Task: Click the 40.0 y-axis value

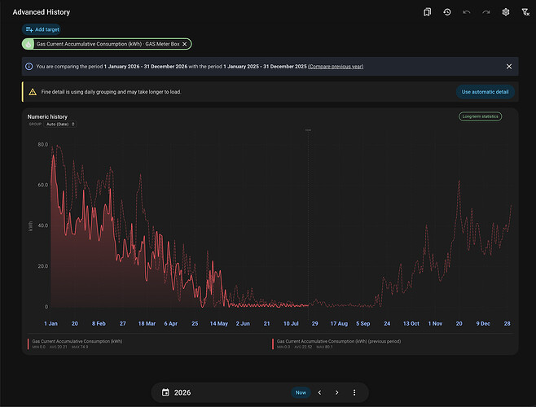Action: (43, 225)
